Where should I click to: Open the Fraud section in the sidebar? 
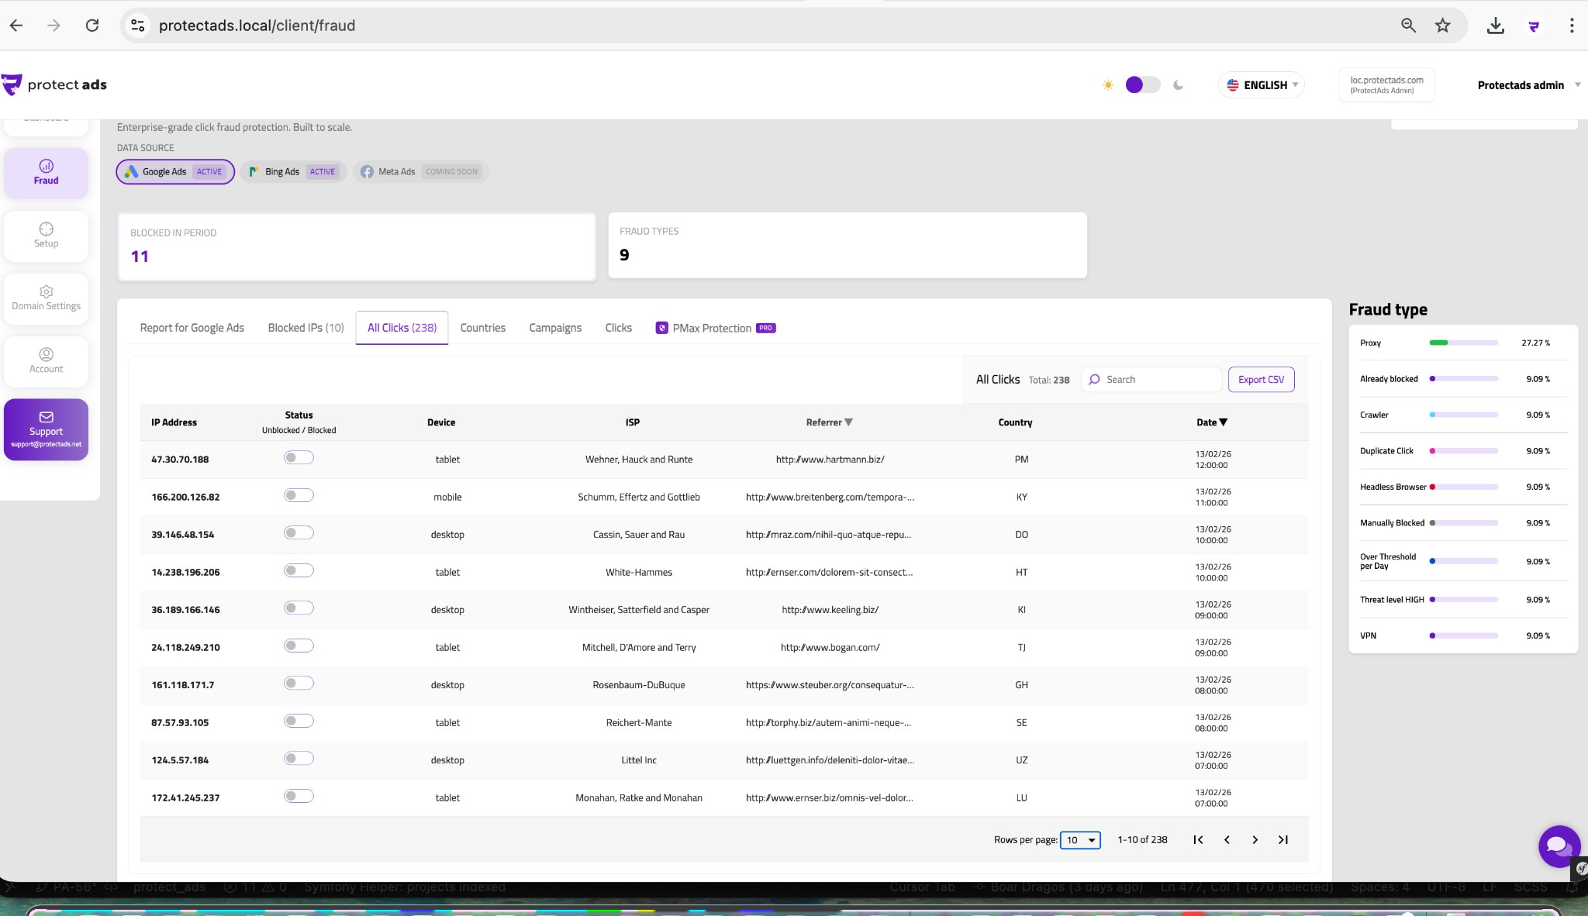(46, 172)
